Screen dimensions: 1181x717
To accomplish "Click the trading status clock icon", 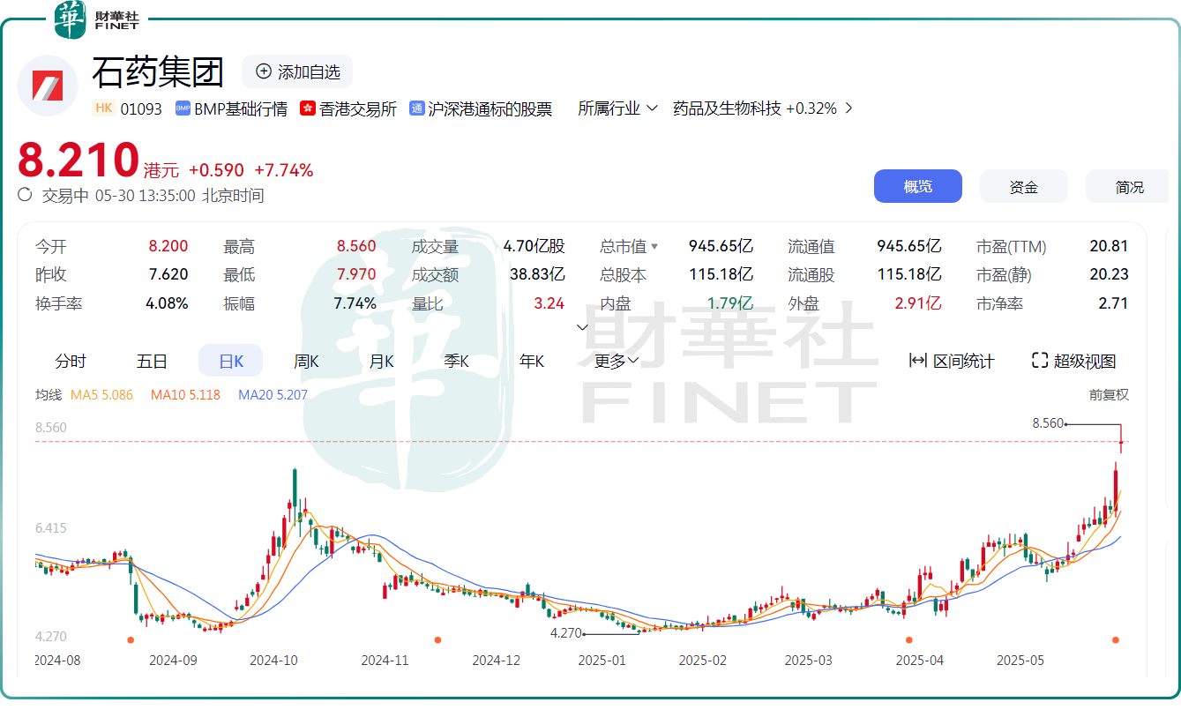I will [x=26, y=195].
